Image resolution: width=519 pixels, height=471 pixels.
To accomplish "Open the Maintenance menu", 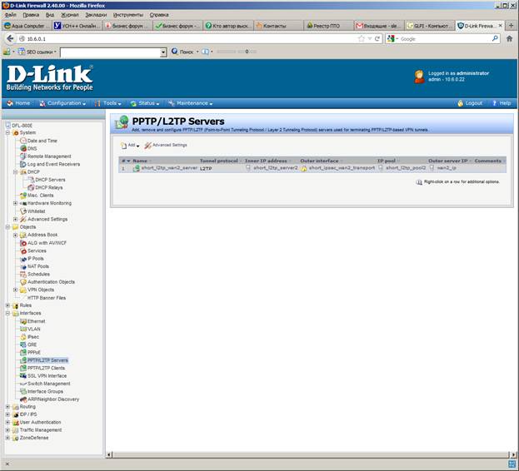I will 190,103.
